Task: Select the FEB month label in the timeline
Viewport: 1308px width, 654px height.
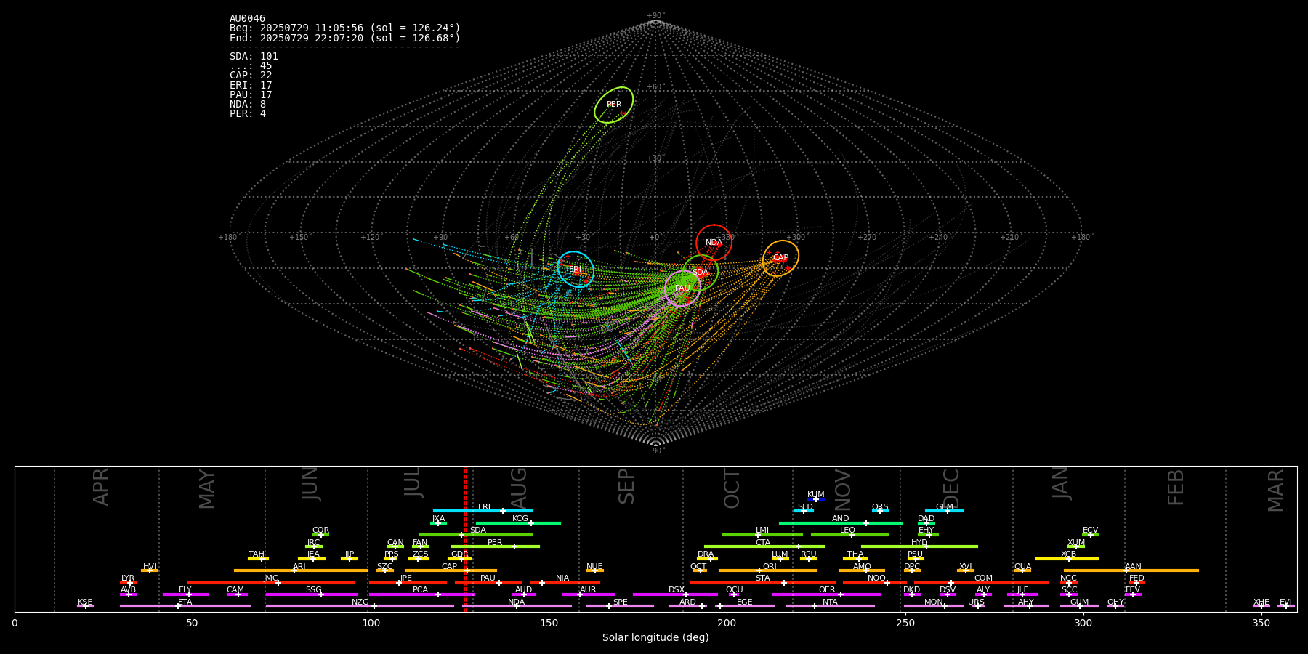Action: point(1175,487)
